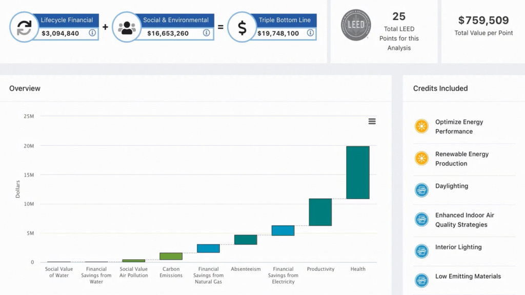Screen dimensions: 525x295
Task: Click the Social Value Air Pollution axis label
Action: [134, 272]
